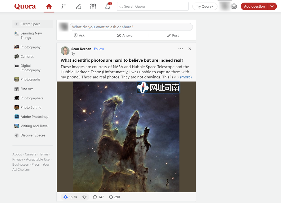The height and width of the screenshot is (203, 281).
Task: Open the Spaces people icon
Action: (x=93, y=6)
